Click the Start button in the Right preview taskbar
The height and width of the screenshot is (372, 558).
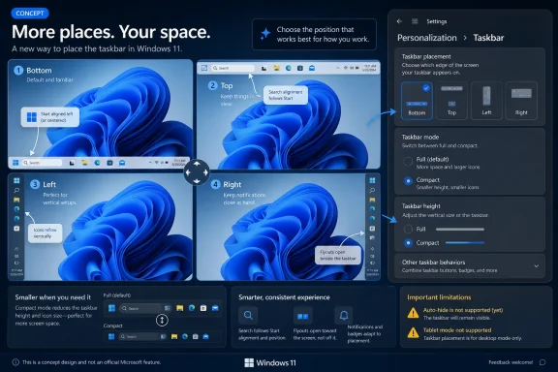click(x=372, y=180)
